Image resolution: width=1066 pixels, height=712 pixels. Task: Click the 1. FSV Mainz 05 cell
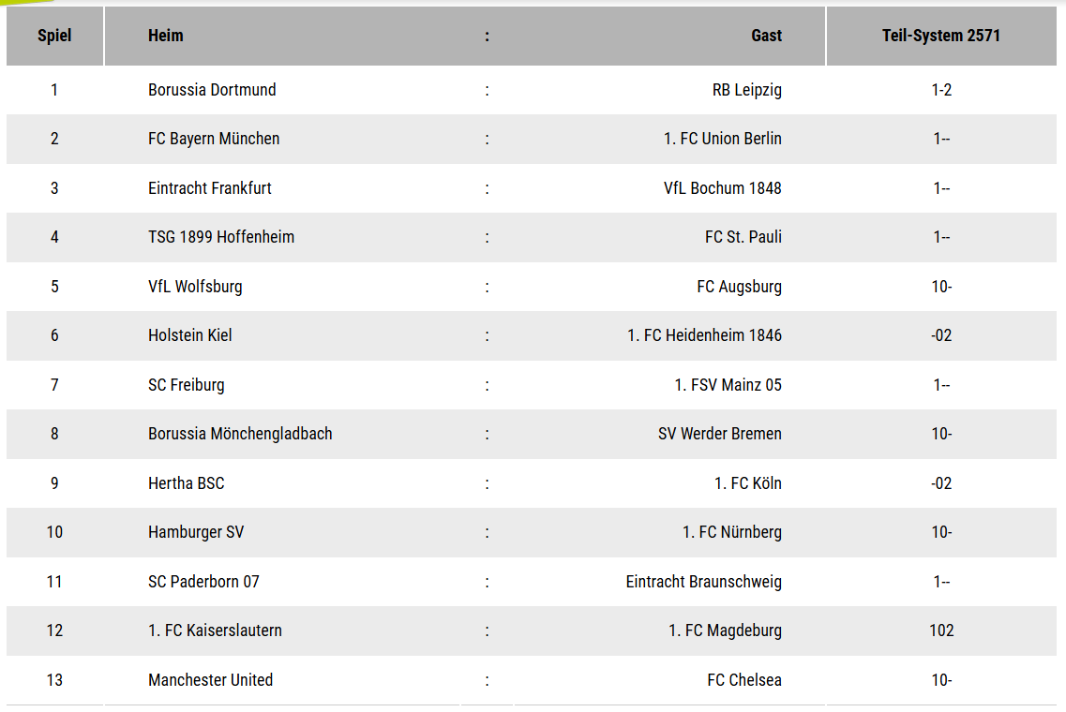click(728, 385)
